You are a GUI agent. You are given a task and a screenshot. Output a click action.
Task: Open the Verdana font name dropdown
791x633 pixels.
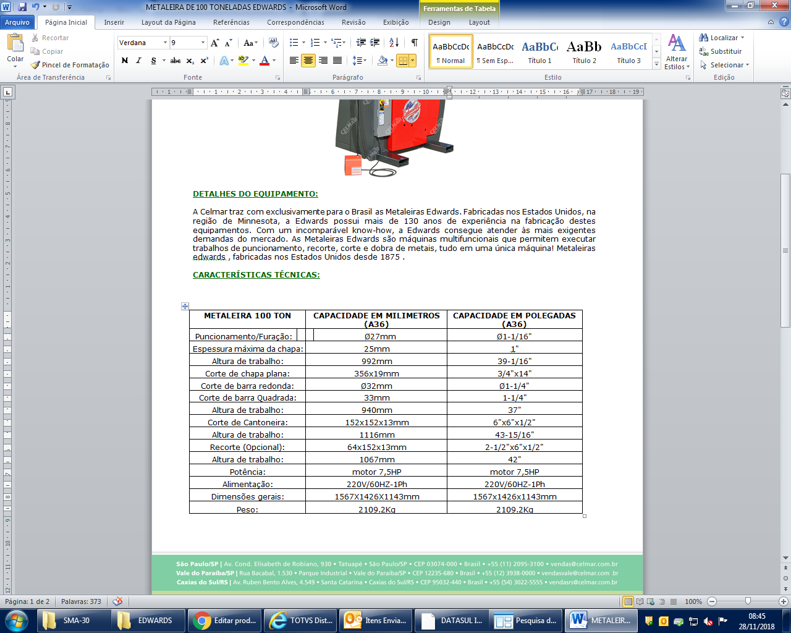click(x=165, y=43)
